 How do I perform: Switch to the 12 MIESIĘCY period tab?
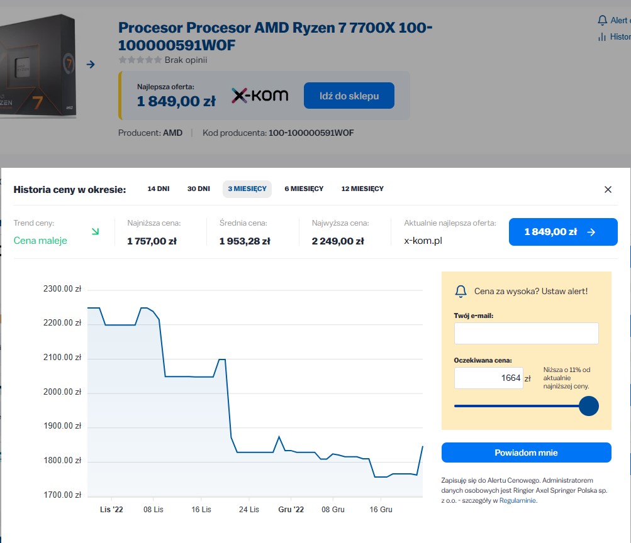point(362,189)
